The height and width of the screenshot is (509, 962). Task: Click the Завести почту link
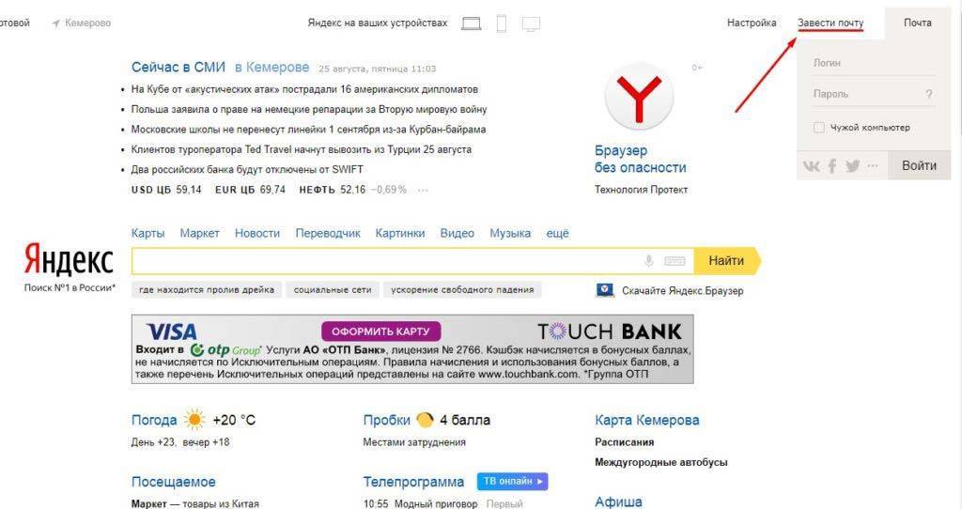830,23
